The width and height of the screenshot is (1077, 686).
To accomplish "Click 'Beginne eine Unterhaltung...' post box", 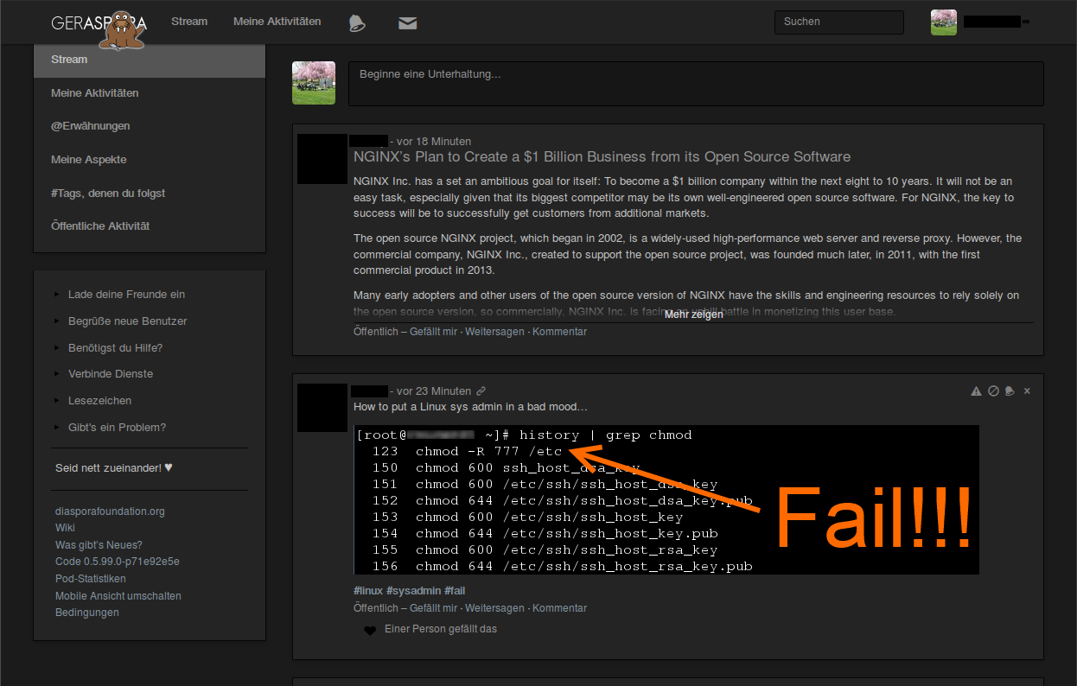I will tap(696, 84).
